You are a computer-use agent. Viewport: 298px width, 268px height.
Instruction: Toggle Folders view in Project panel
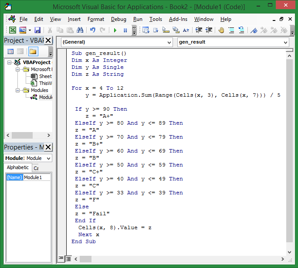[x=33, y=51]
